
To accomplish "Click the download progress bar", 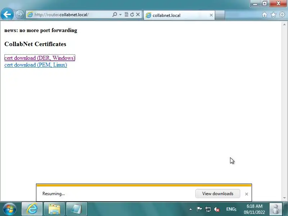I will point(144,185).
